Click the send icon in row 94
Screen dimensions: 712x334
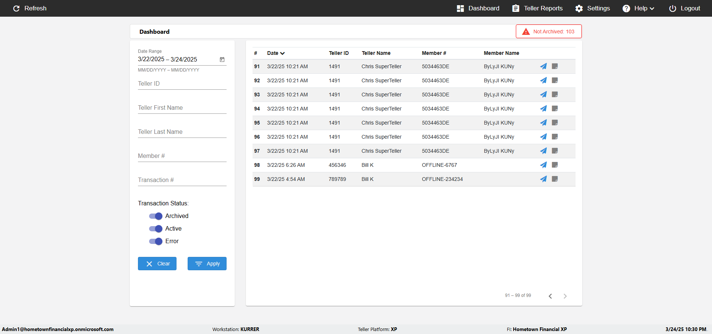pyautogui.click(x=543, y=109)
